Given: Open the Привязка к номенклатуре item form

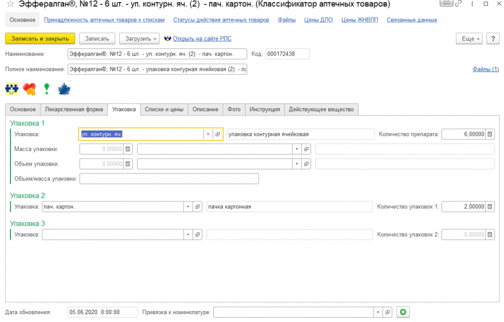Looking at the screenshot, I should [388, 312].
